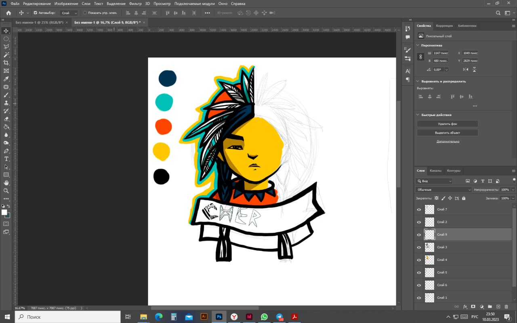The image size is (517, 323).
Task: Switch to the 'Коррекция' tab
Action: click(444, 26)
